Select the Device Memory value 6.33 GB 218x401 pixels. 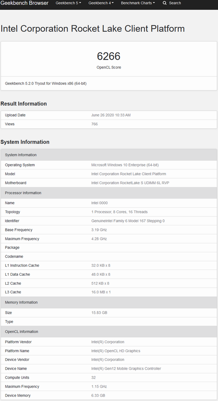click(x=98, y=396)
